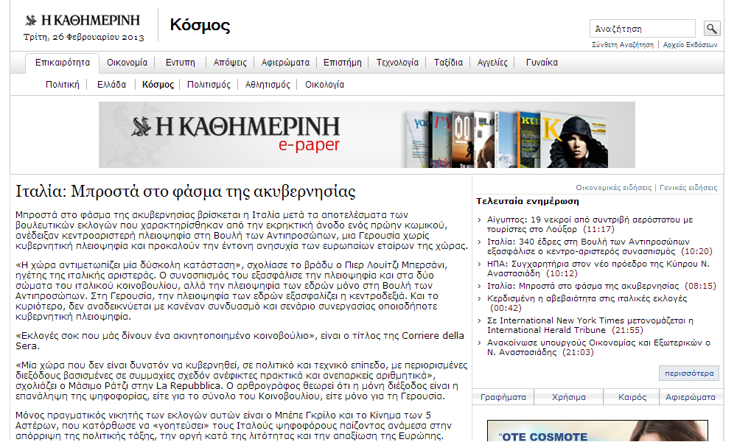Go to the Ταξίδια section tab
Screen dimensions: 737x442
point(448,63)
